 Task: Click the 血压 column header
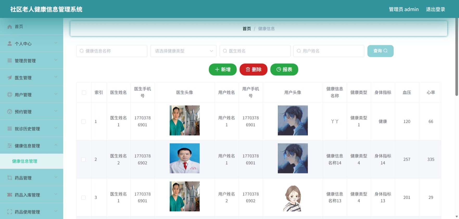[x=407, y=92]
